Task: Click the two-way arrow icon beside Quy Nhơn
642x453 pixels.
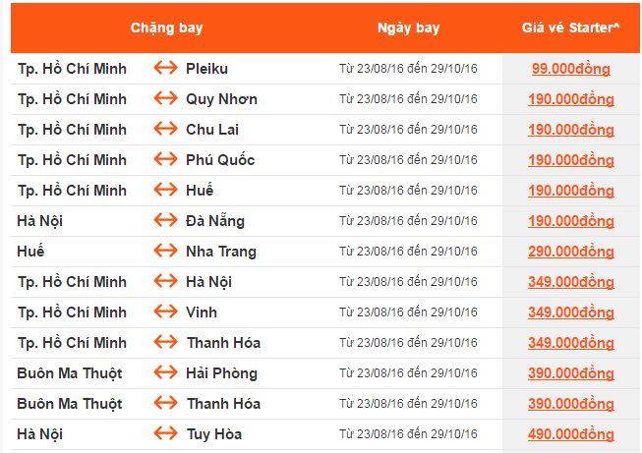Action: point(164,99)
